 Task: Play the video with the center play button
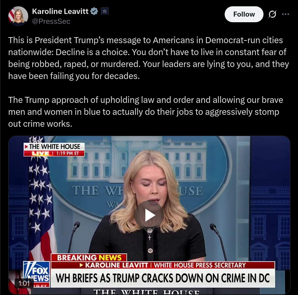[149, 215]
